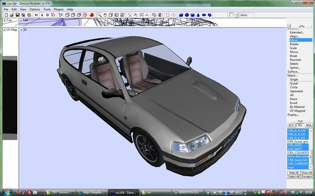Select the Mirror tool
Screen dimensions: 315x196
pyautogui.click(x=294, y=52)
